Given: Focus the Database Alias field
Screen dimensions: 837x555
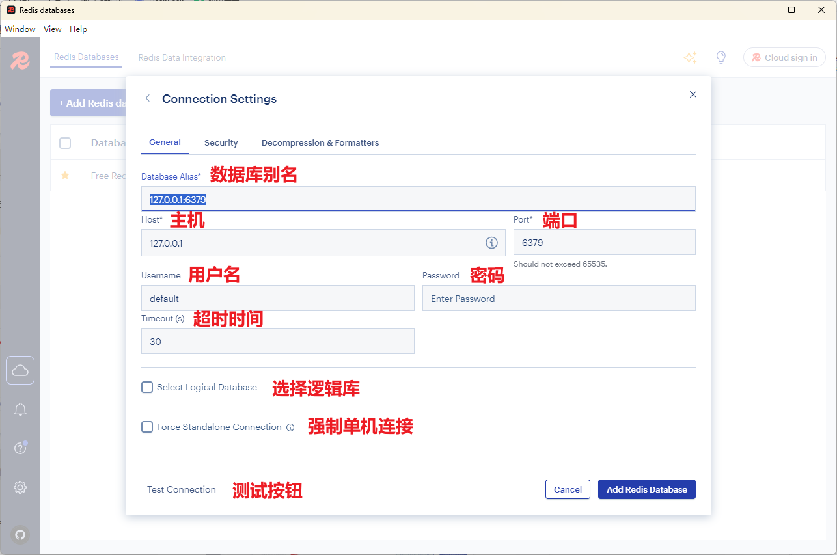Looking at the screenshot, I should click(419, 199).
